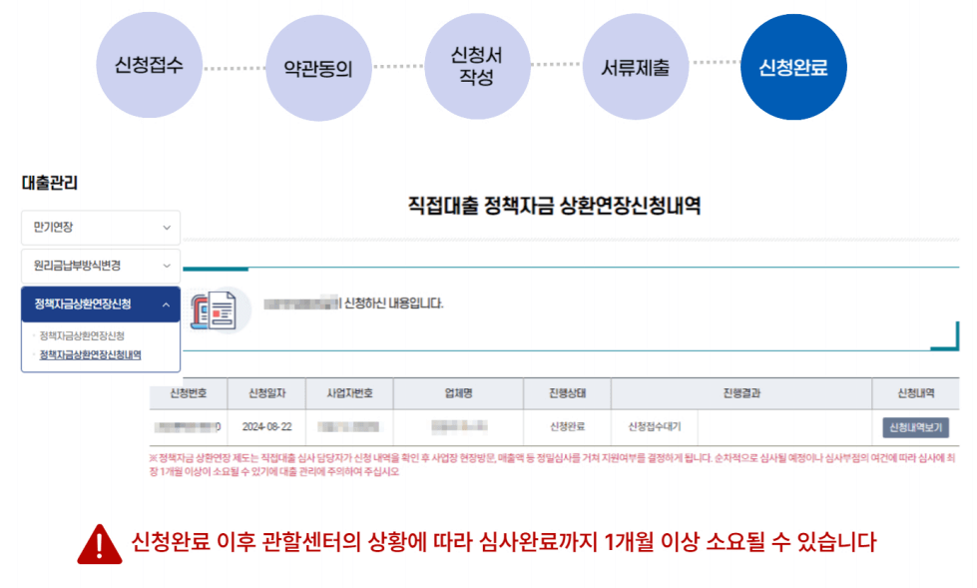977x588 pixels.
Task: Open the 만기연장 dropdown
Action: coord(100,228)
